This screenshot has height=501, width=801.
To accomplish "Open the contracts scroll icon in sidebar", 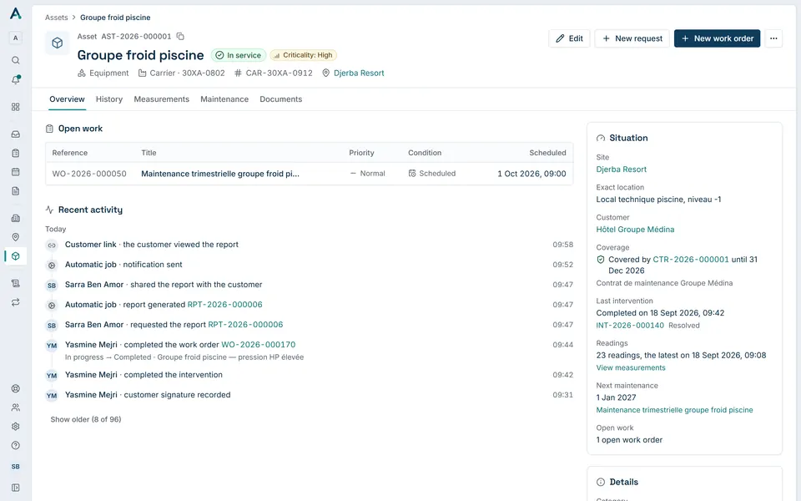I will [x=15, y=283].
